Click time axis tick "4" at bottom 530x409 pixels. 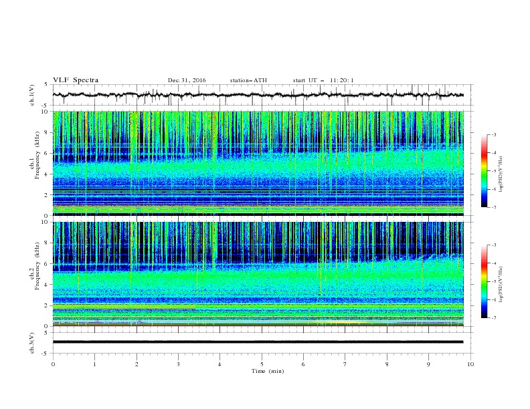click(x=219, y=364)
